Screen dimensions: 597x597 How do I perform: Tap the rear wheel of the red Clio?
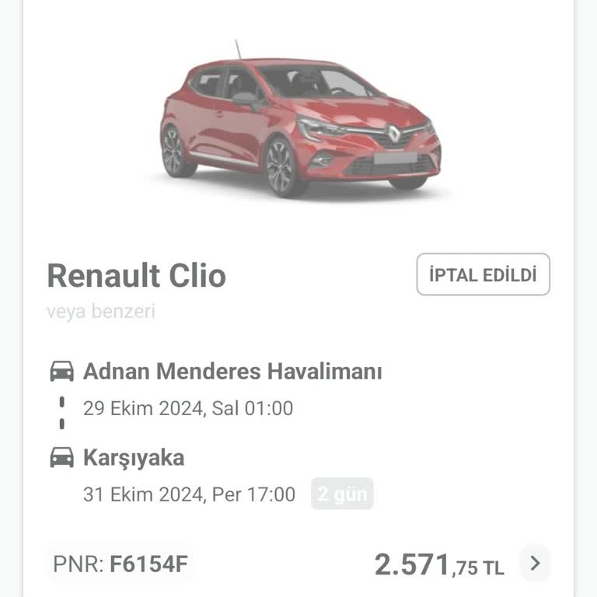tap(176, 152)
